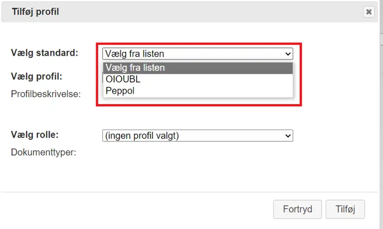The width and height of the screenshot is (383, 229).
Task: Click the 'Tilføj profil' dialog title
Action: [x=35, y=11]
